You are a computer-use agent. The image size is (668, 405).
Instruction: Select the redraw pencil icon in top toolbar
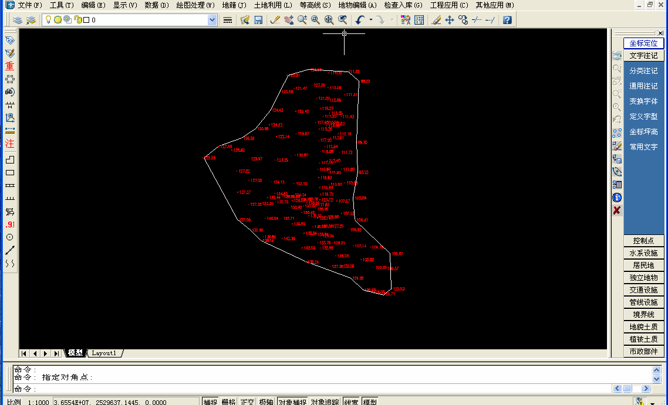[x=275, y=20]
